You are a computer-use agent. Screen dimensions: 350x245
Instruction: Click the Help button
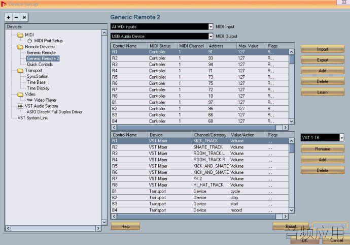125,226
